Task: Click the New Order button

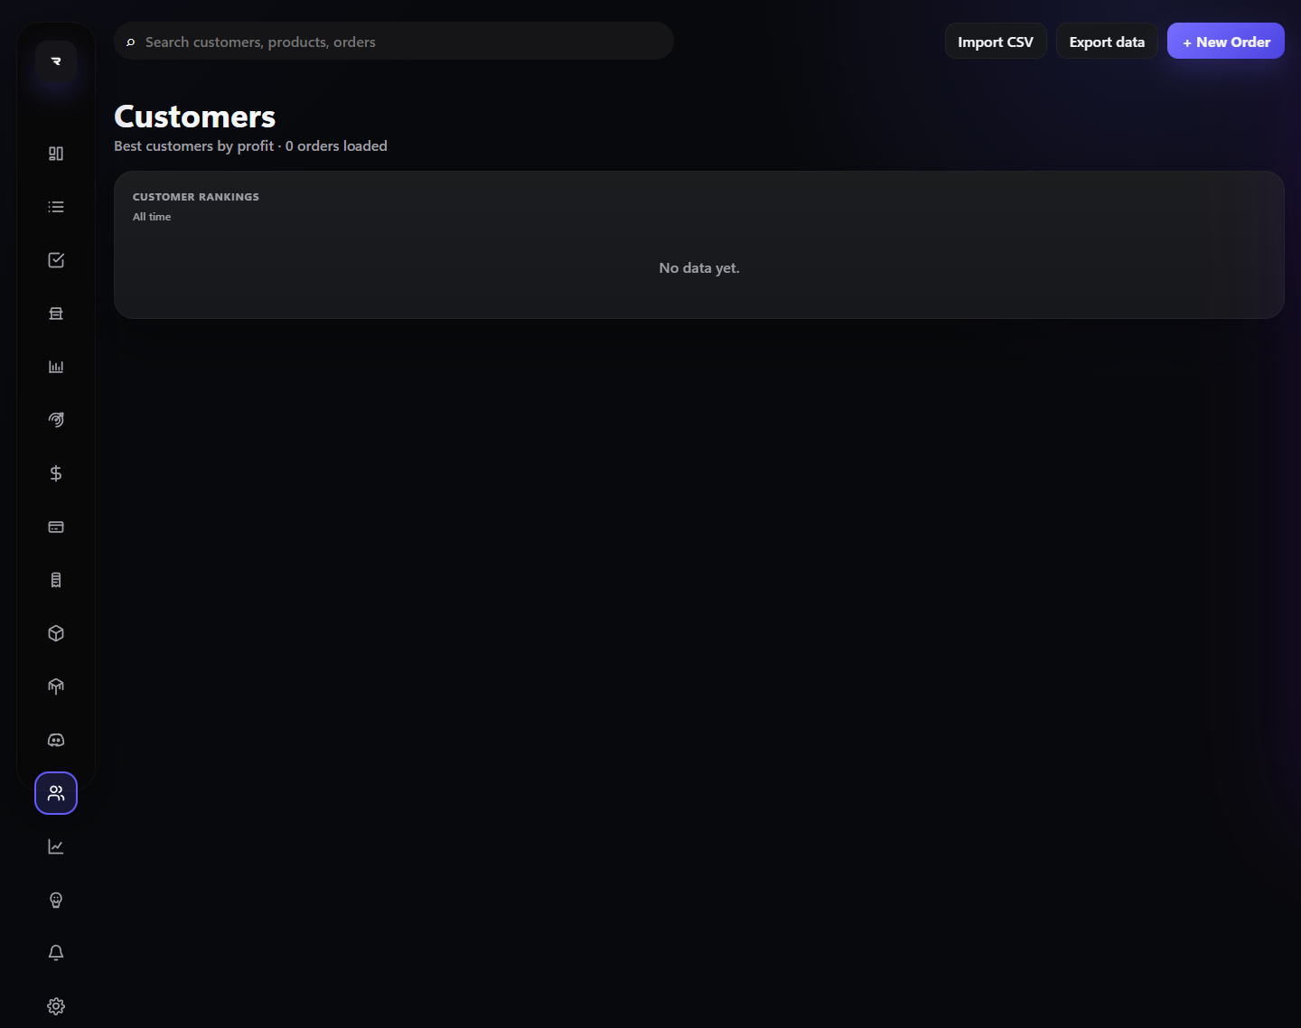Action: [1226, 42]
